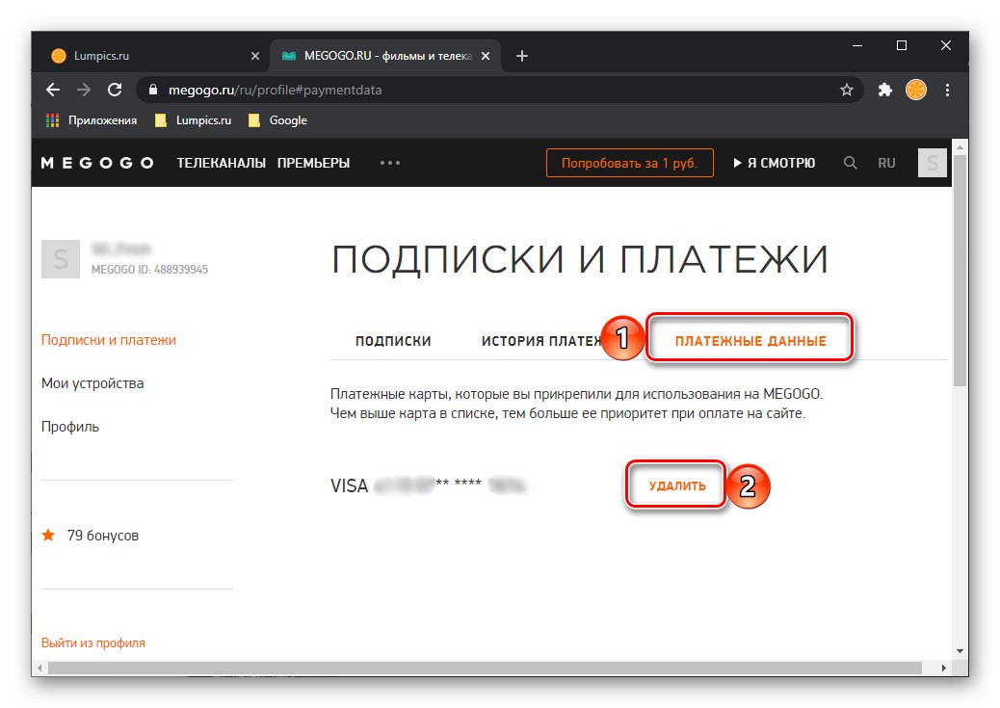Viewport: 1000px width, 708px height.
Task: Open the Chrome profile avatar
Action: coord(916,90)
